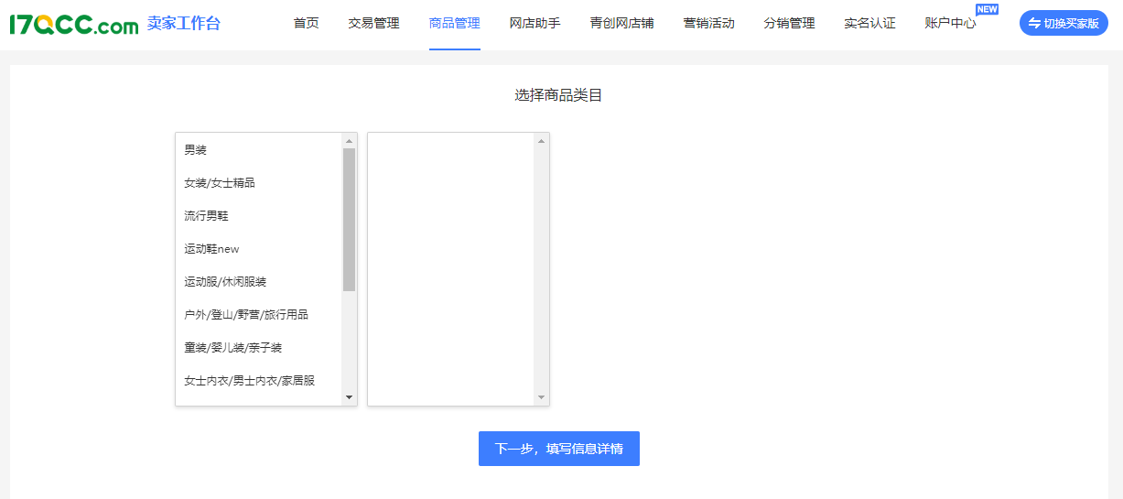Select the 商品管理 tab
The image size is (1123, 499).
click(x=454, y=24)
